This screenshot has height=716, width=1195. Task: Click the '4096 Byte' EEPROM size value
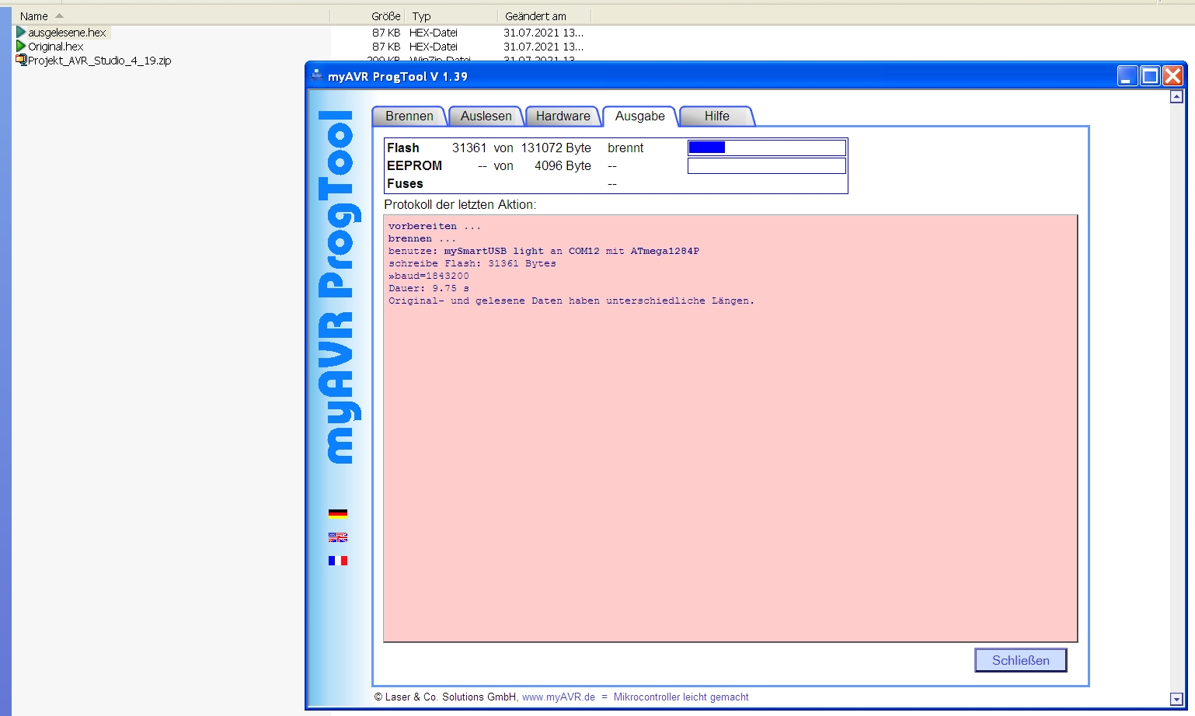coord(563,165)
